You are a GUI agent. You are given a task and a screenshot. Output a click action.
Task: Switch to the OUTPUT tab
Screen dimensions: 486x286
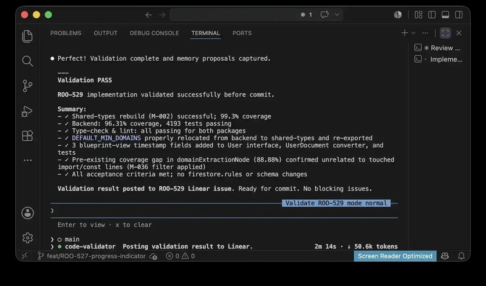coord(105,33)
